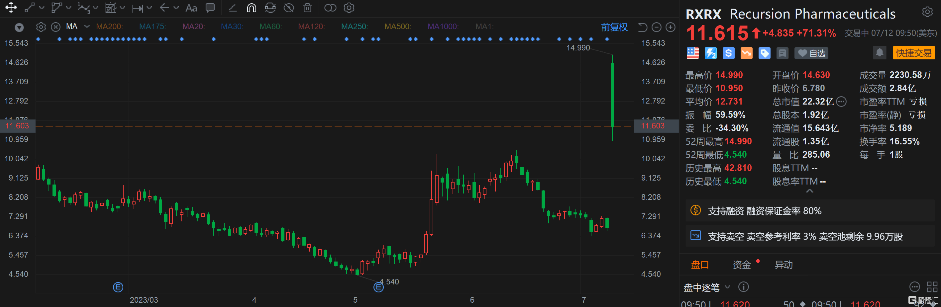
Task: Click the 支持融资 margin info row
Action: 810,211
